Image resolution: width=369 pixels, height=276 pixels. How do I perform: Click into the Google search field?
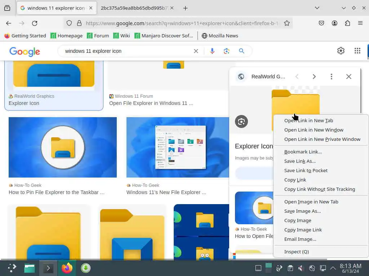127,51
